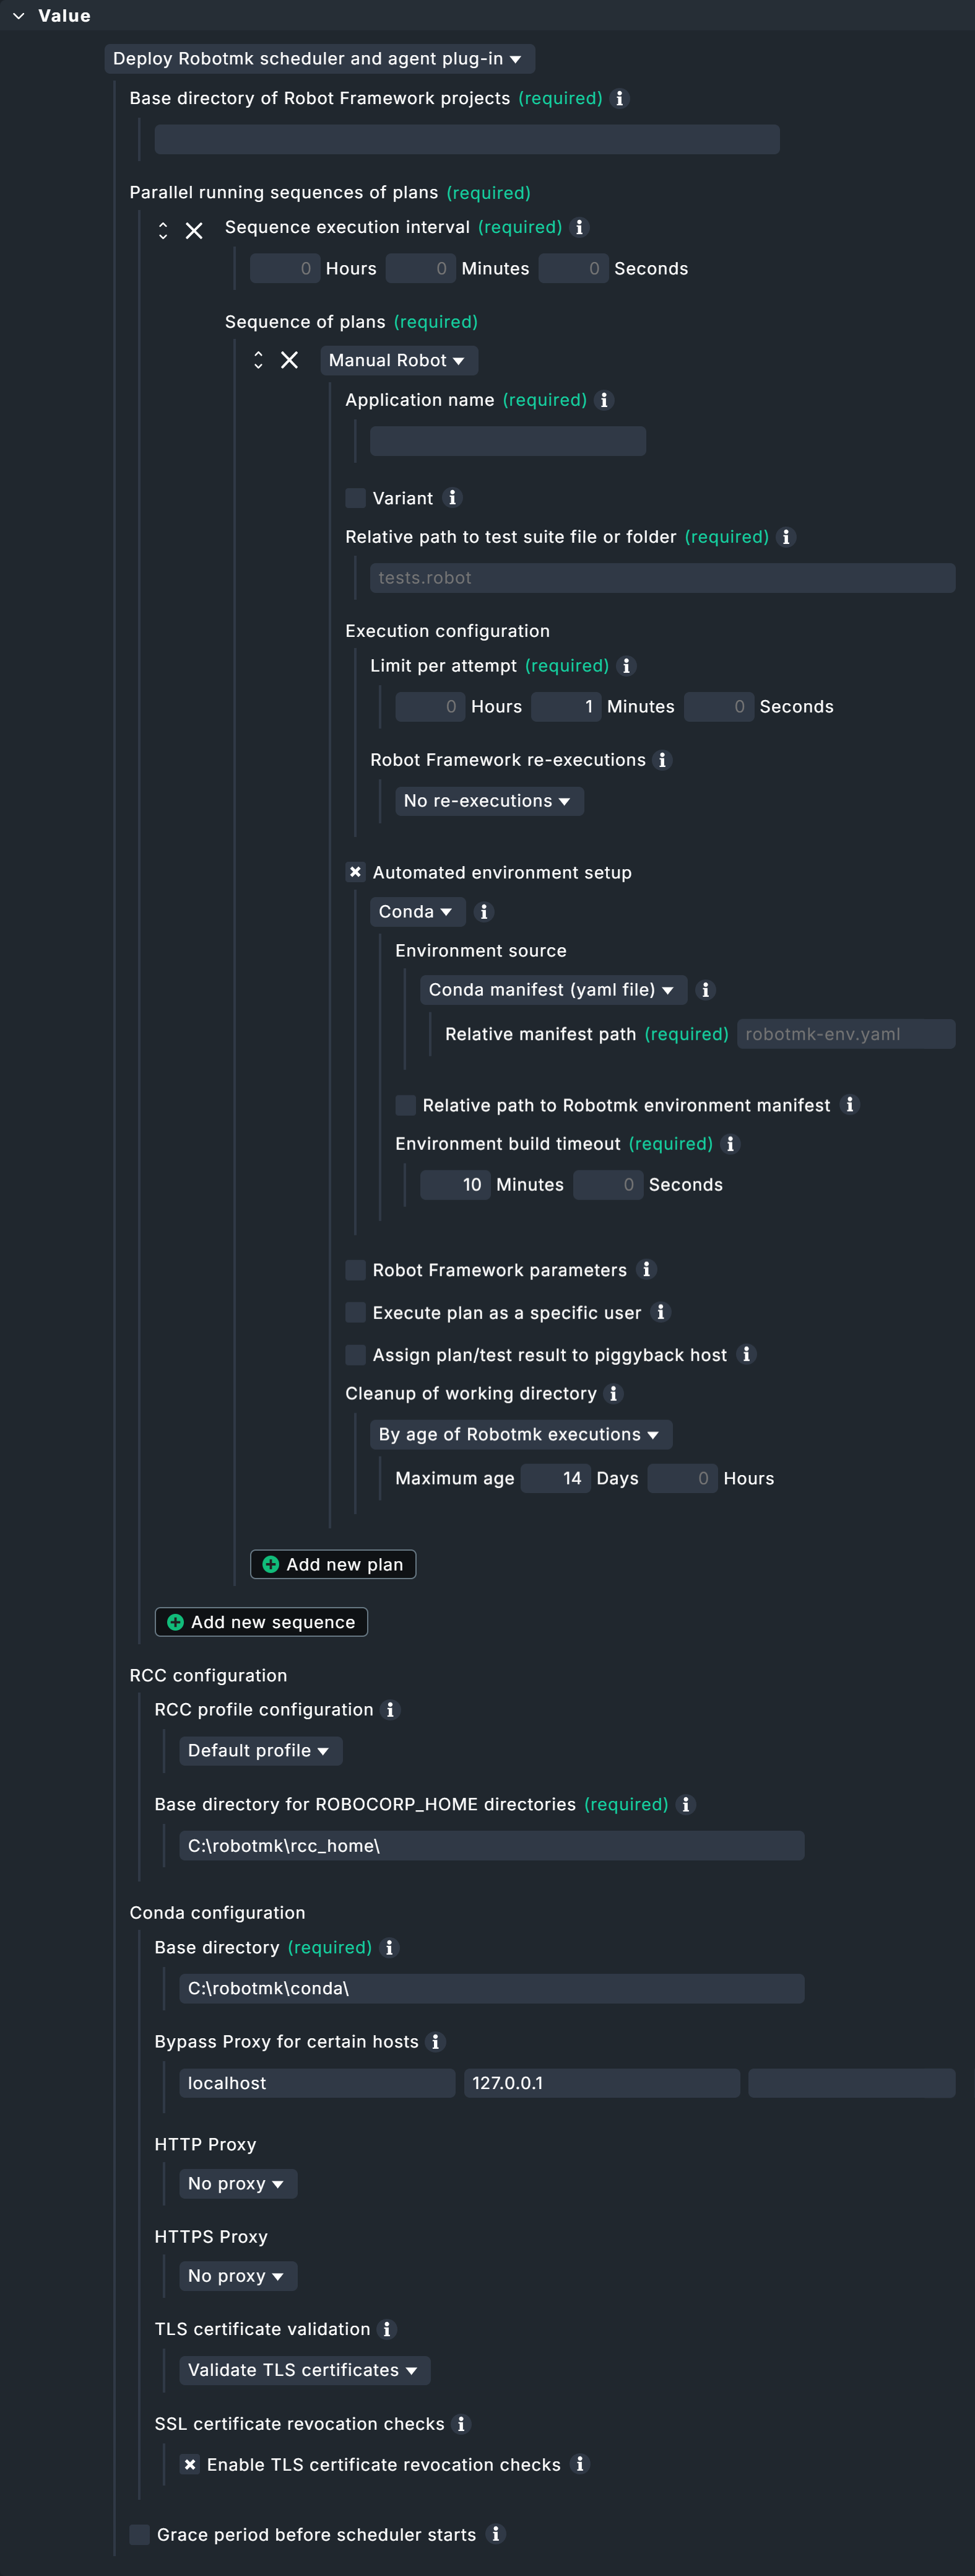This screenshot has height=2576, width=975.
Task: Disable Enable TLS certificate revocation checks
Action: point(190,2465)
